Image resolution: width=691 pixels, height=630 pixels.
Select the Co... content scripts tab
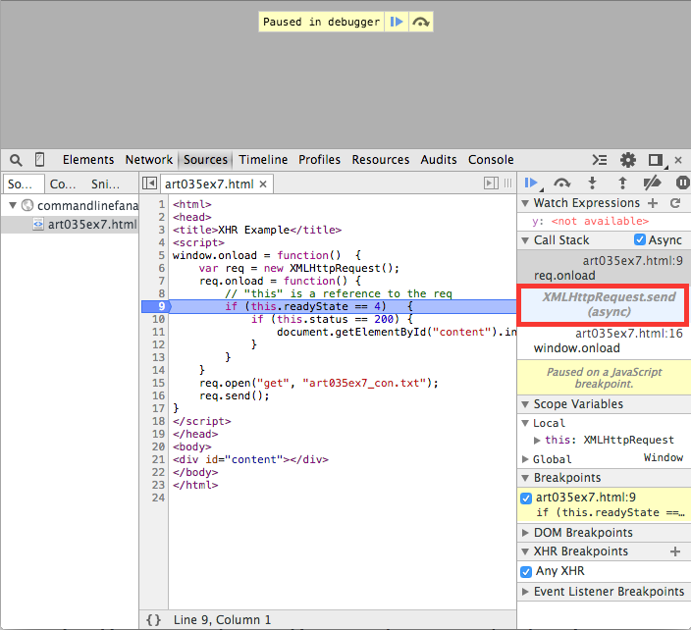63,184
